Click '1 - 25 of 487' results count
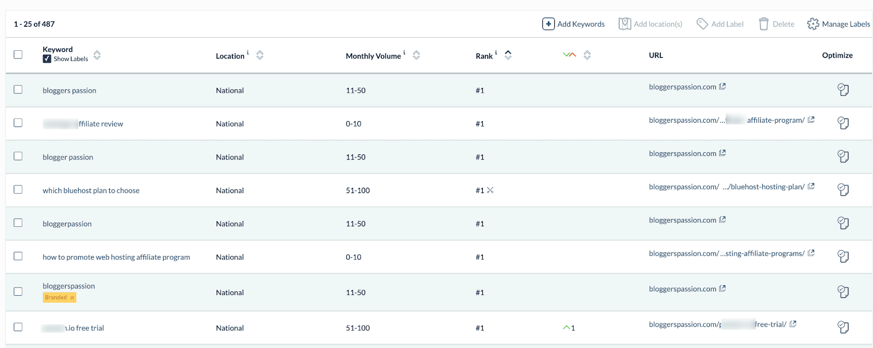The width and height of the screenshot is (873, 348). pyautogui.click(x=34, y=24)
